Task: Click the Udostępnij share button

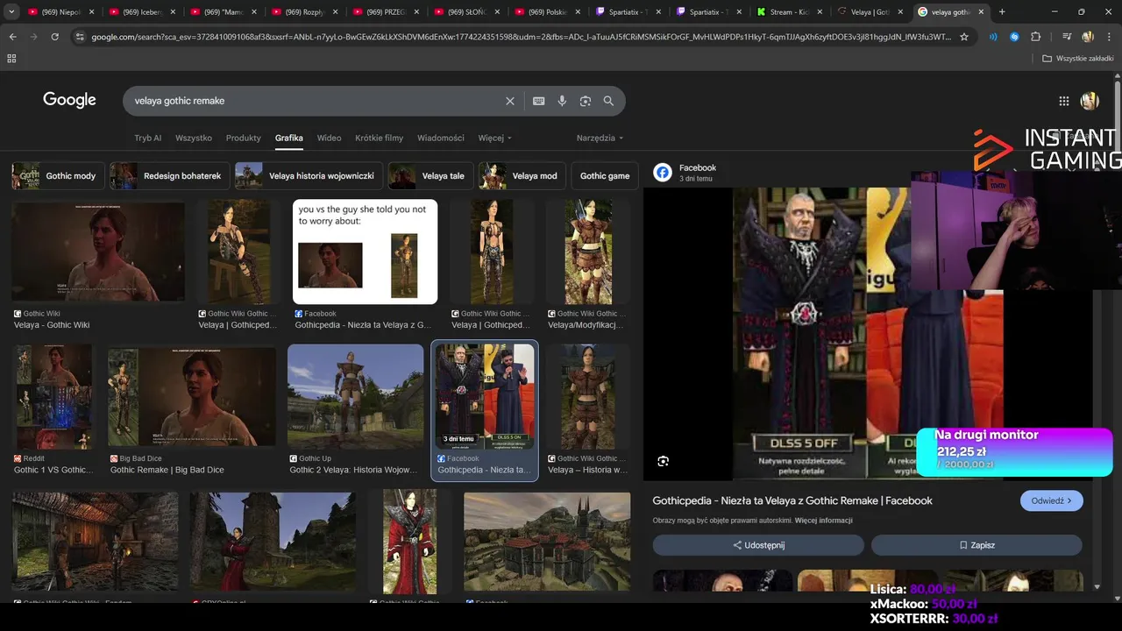Action: [758, 545]
